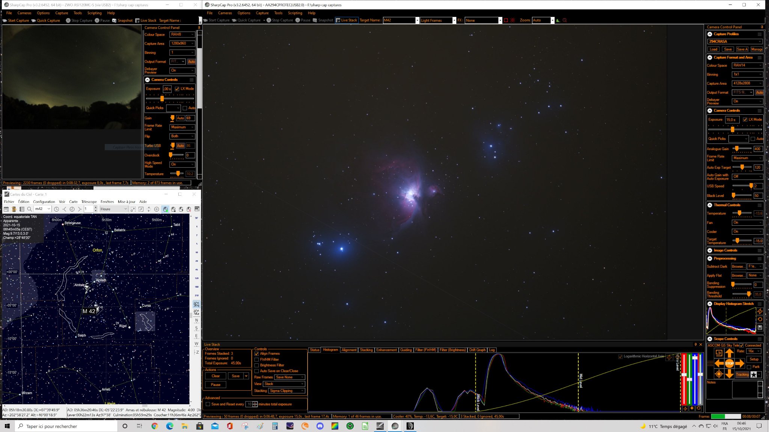
Task: Enable Auto Save on Clear/Close
Action: [256, 371]
